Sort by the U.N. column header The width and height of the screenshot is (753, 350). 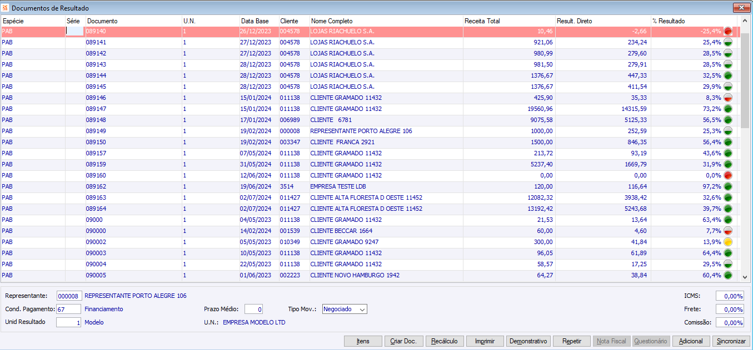pos(211,21)
